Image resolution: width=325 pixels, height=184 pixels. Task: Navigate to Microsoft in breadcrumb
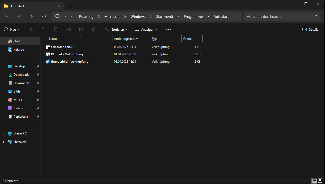(112, 17)
